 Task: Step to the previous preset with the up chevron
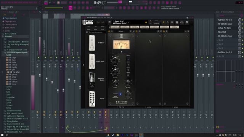point(150,21)
